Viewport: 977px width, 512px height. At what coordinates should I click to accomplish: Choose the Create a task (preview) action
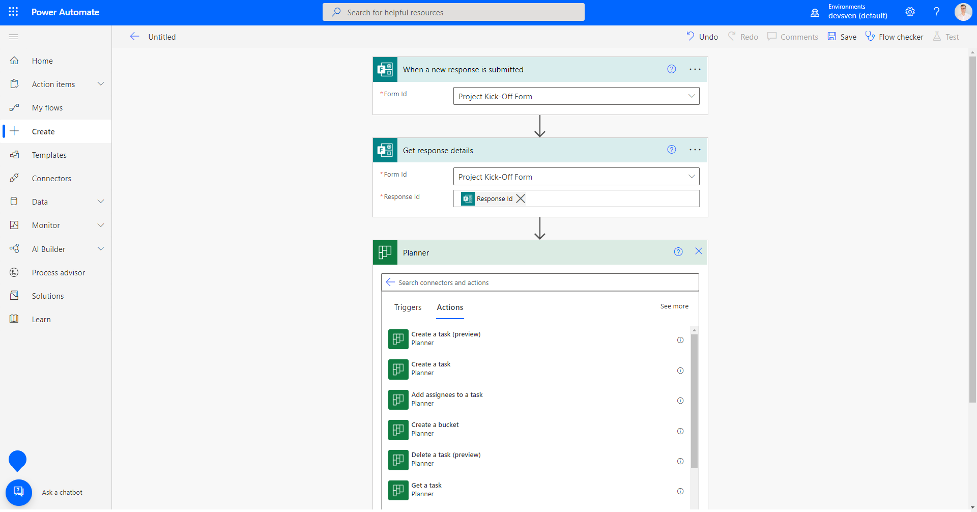pyautogui.click(x=536, y=339)
